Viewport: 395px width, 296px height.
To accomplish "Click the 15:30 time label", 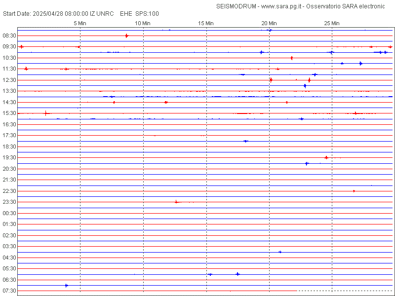I will (9, 113).
